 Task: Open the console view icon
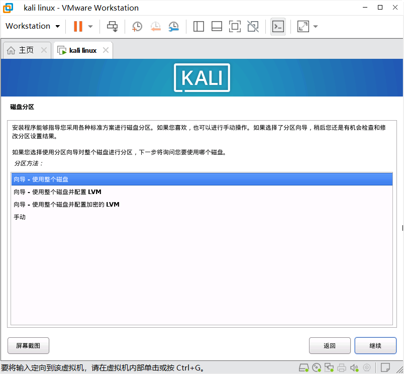click(x=278, y=26)
